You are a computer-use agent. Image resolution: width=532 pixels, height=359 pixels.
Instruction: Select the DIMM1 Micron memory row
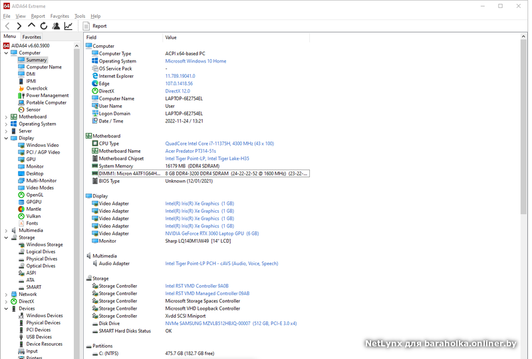(x=200, y=174)
